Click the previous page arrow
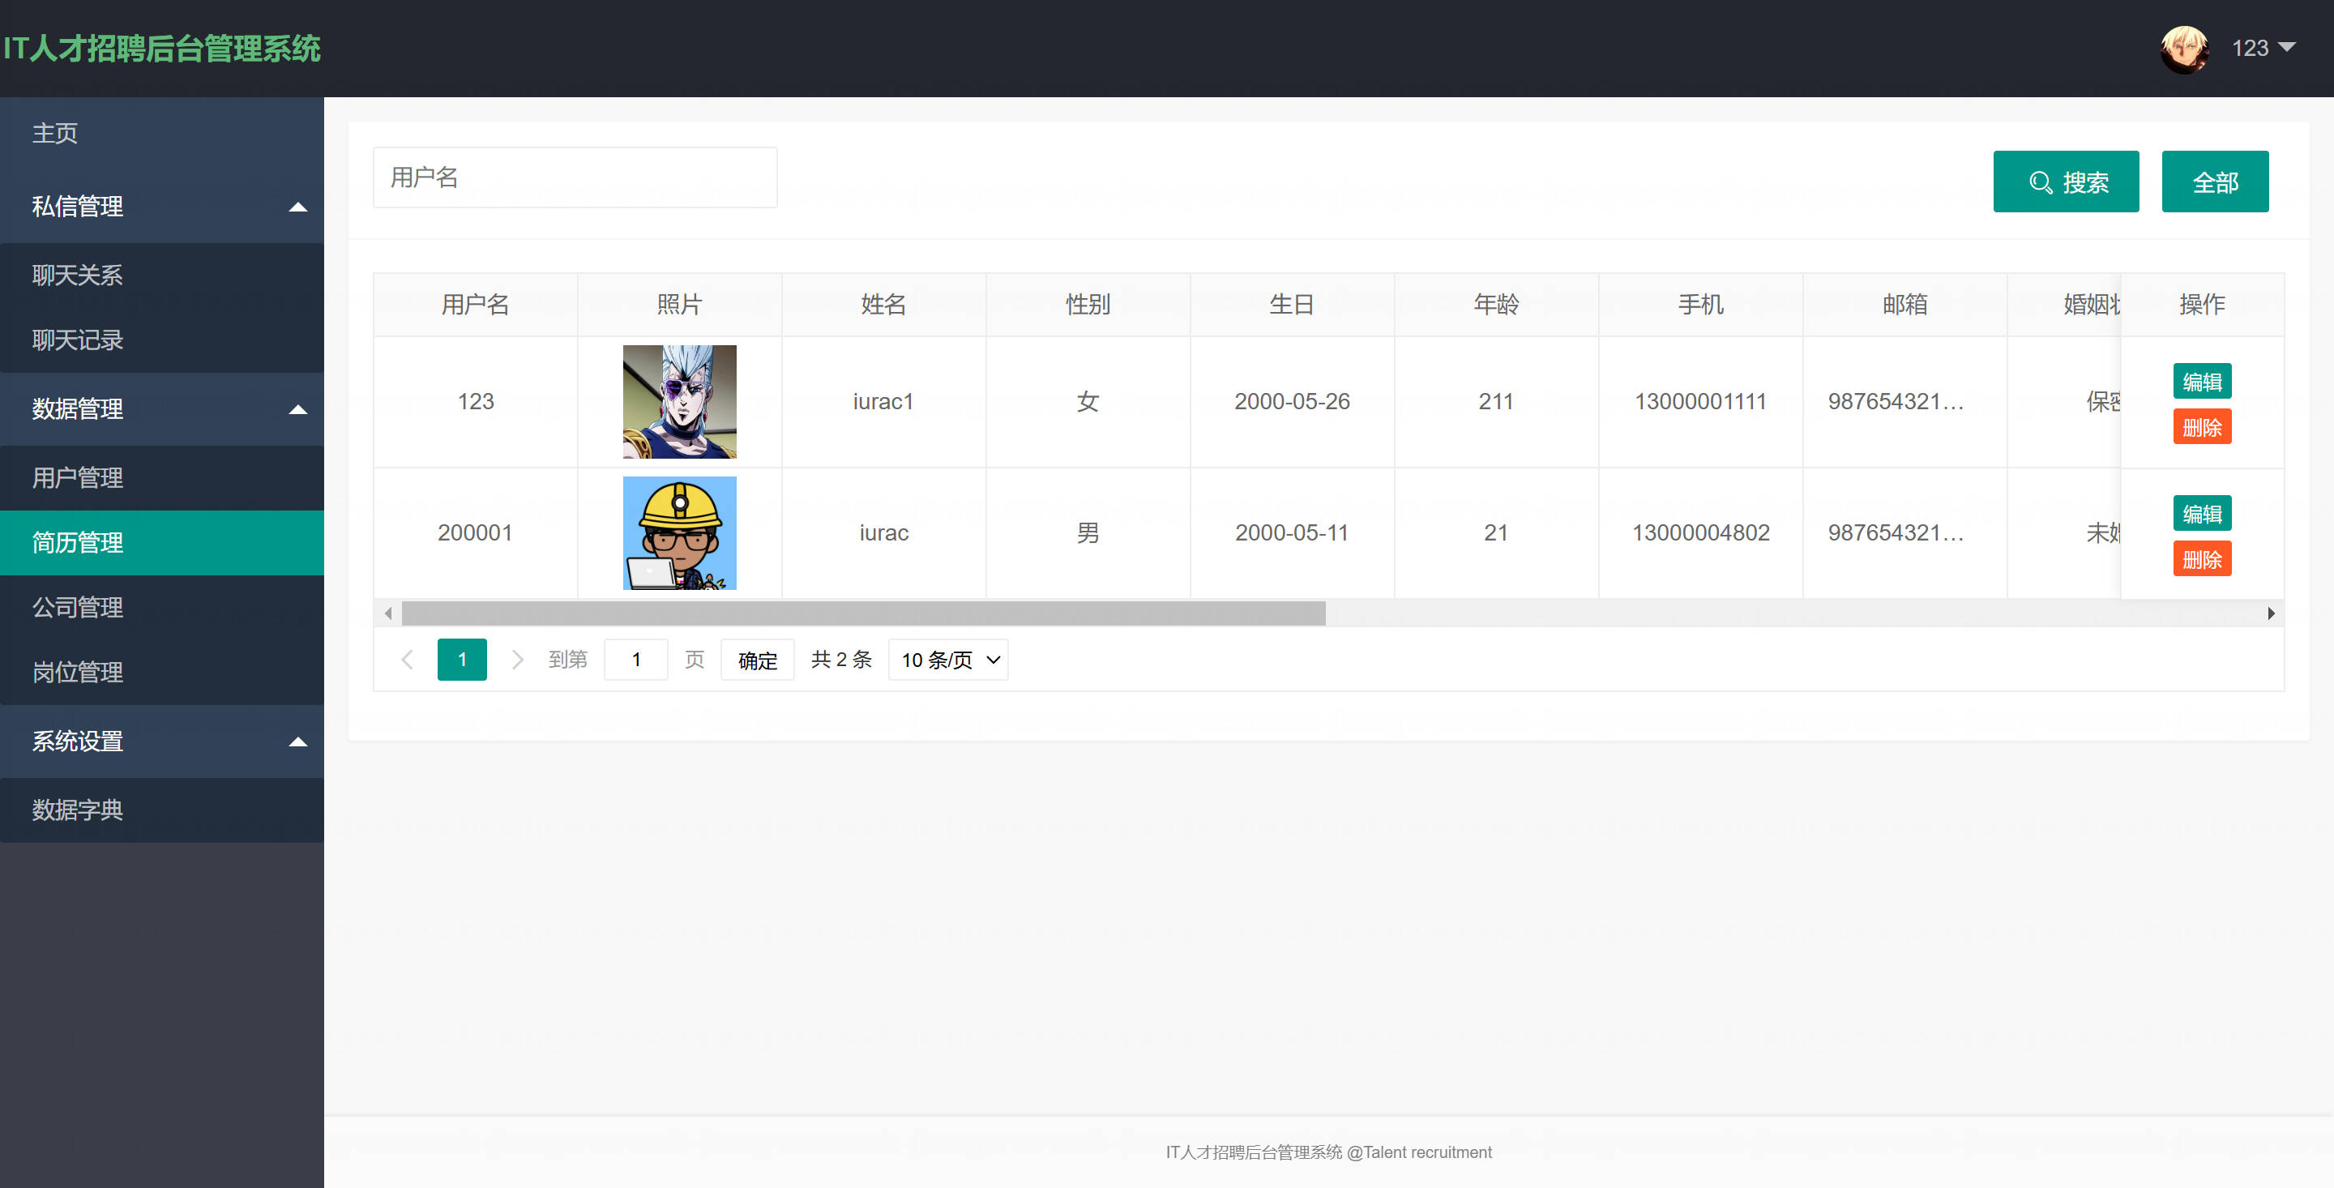Image resolution: width=2334 pixels, height=1188 pixels. [407, 660]
